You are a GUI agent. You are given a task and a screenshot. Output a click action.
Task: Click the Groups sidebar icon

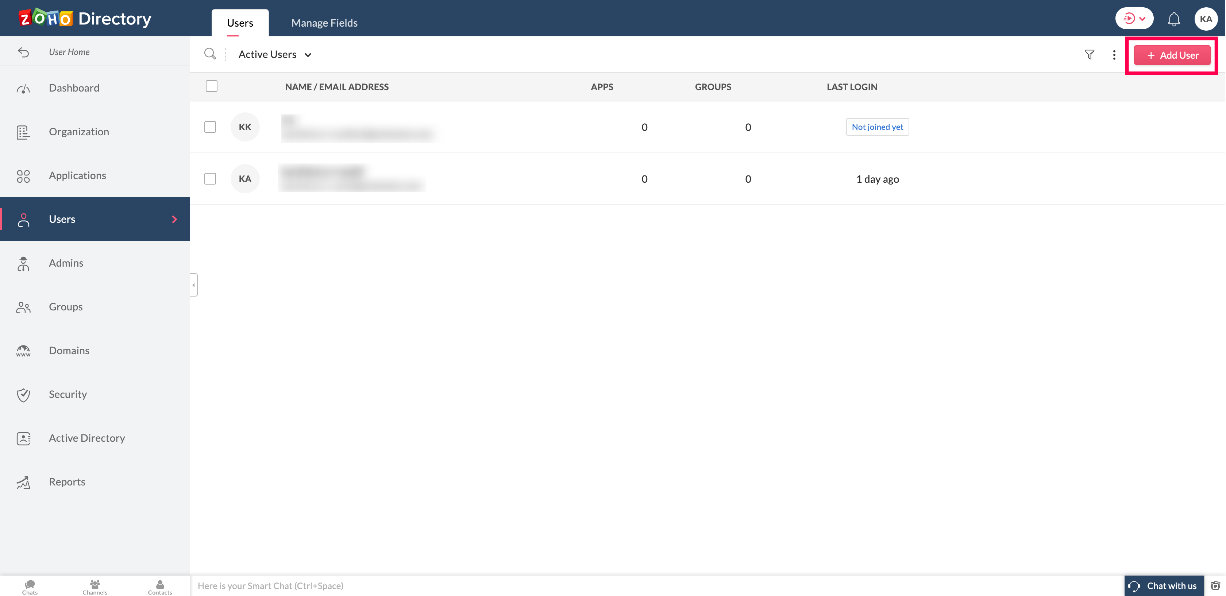(23, 306)
